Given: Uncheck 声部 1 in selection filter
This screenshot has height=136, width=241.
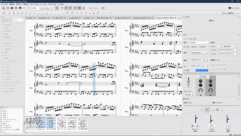Looking at the screenshot, I should pos(1,111).
